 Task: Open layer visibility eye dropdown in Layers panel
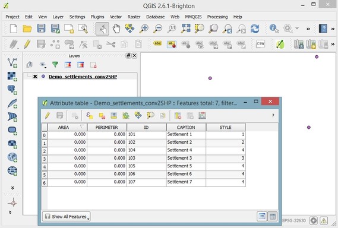pos(43,65)
